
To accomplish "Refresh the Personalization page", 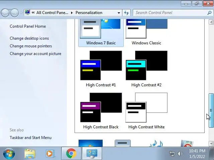I will (x=126, y=13).
